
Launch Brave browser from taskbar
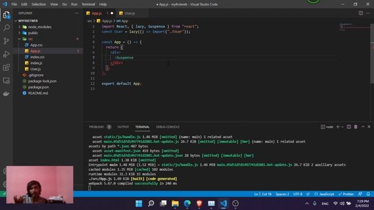click(x=199, y=204)
